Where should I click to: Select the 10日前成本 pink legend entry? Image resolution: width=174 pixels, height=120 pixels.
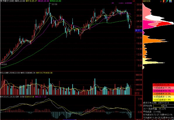[163, 88]
